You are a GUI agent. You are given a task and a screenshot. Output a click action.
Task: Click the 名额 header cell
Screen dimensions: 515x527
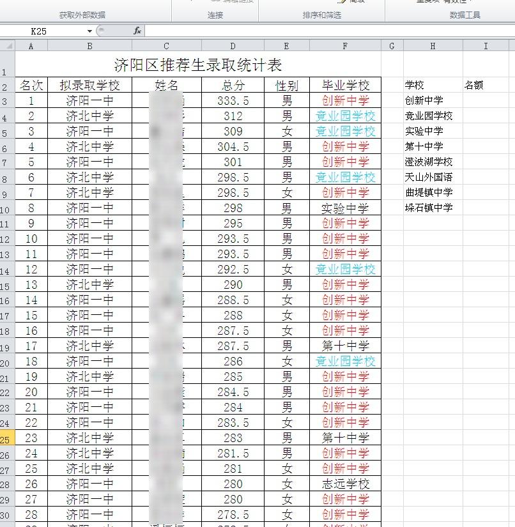[x=486, y=85]
